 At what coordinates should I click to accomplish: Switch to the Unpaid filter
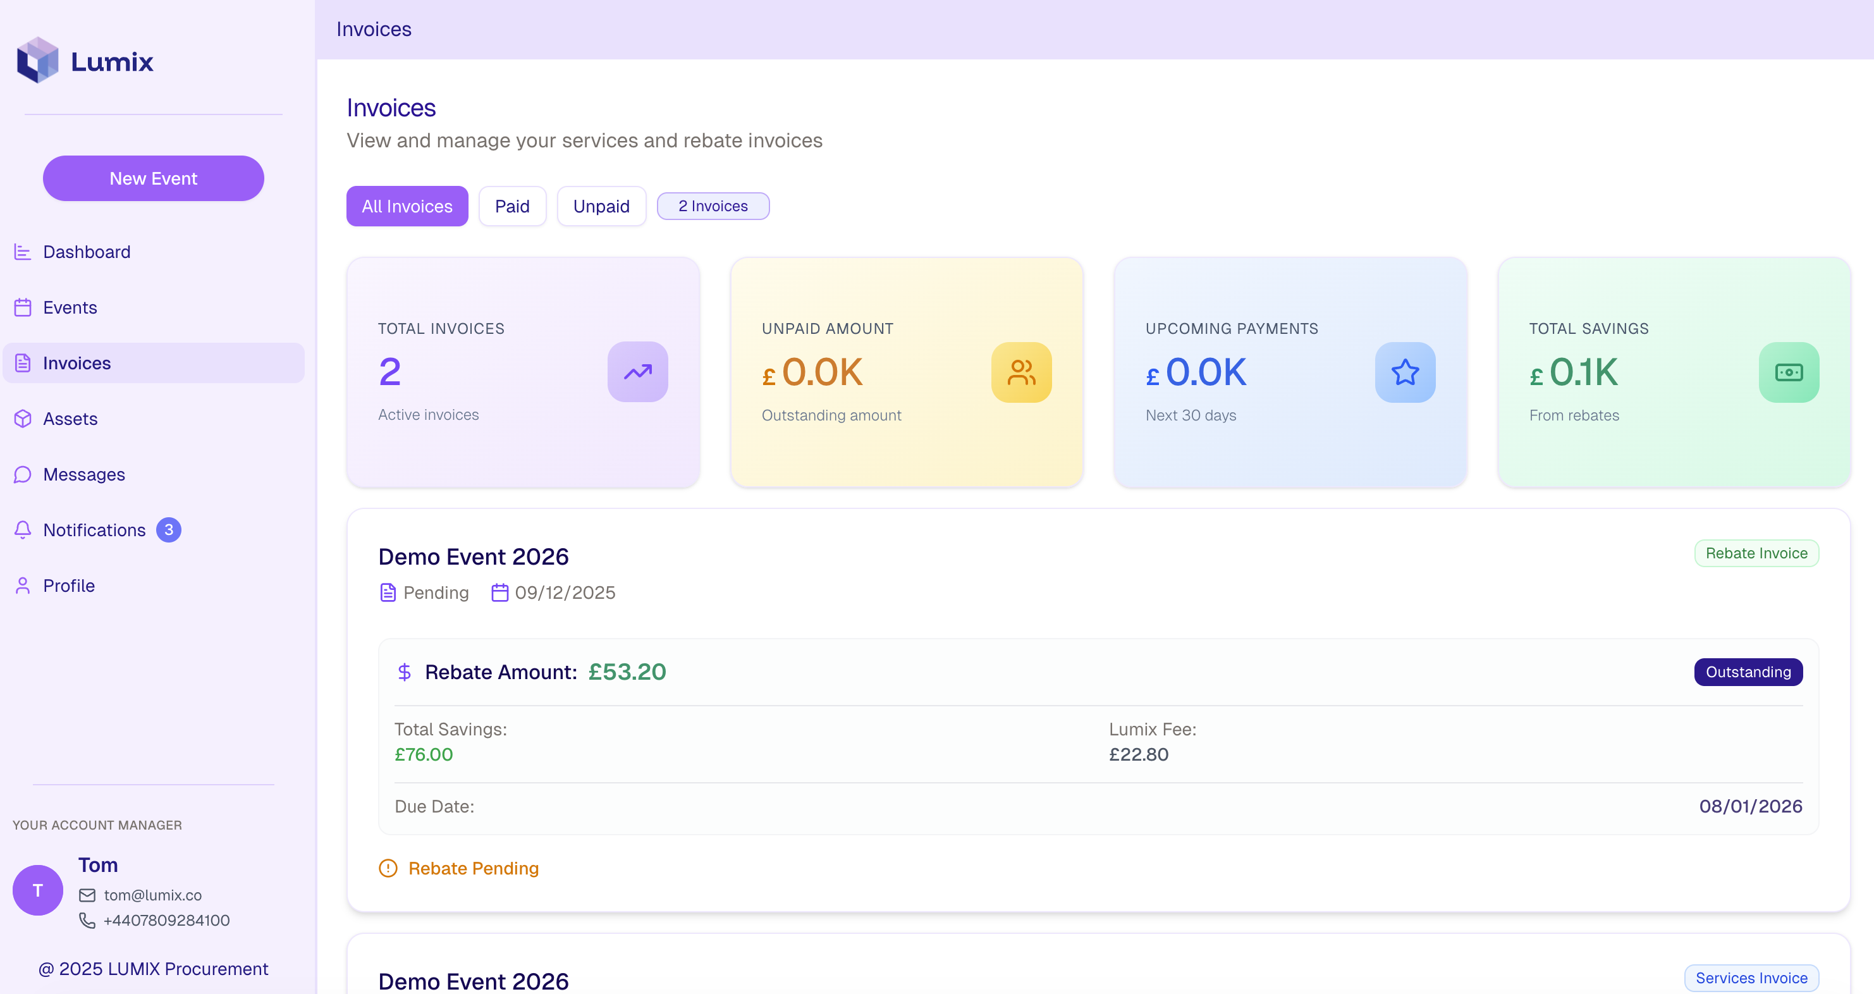pos(601,206)
